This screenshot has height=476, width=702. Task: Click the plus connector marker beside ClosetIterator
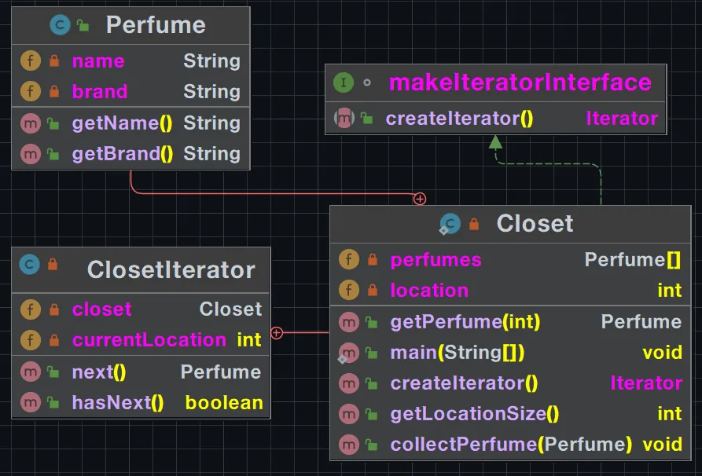(x=277, y=333)
